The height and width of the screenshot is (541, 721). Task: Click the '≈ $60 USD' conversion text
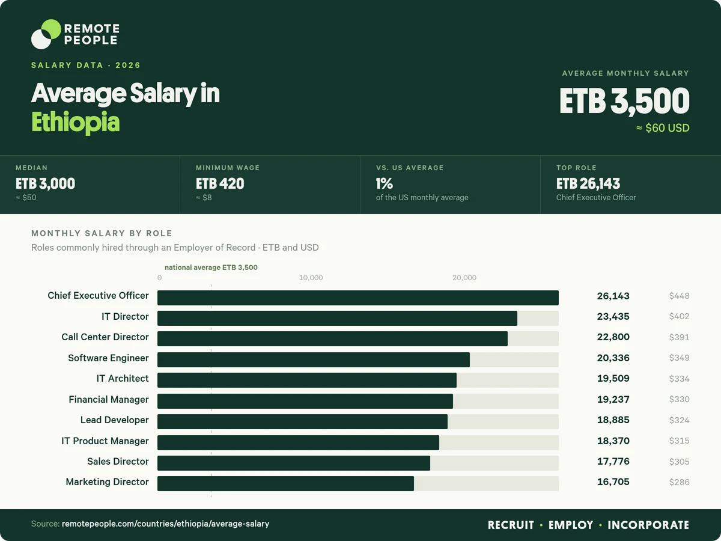[663, 128]
